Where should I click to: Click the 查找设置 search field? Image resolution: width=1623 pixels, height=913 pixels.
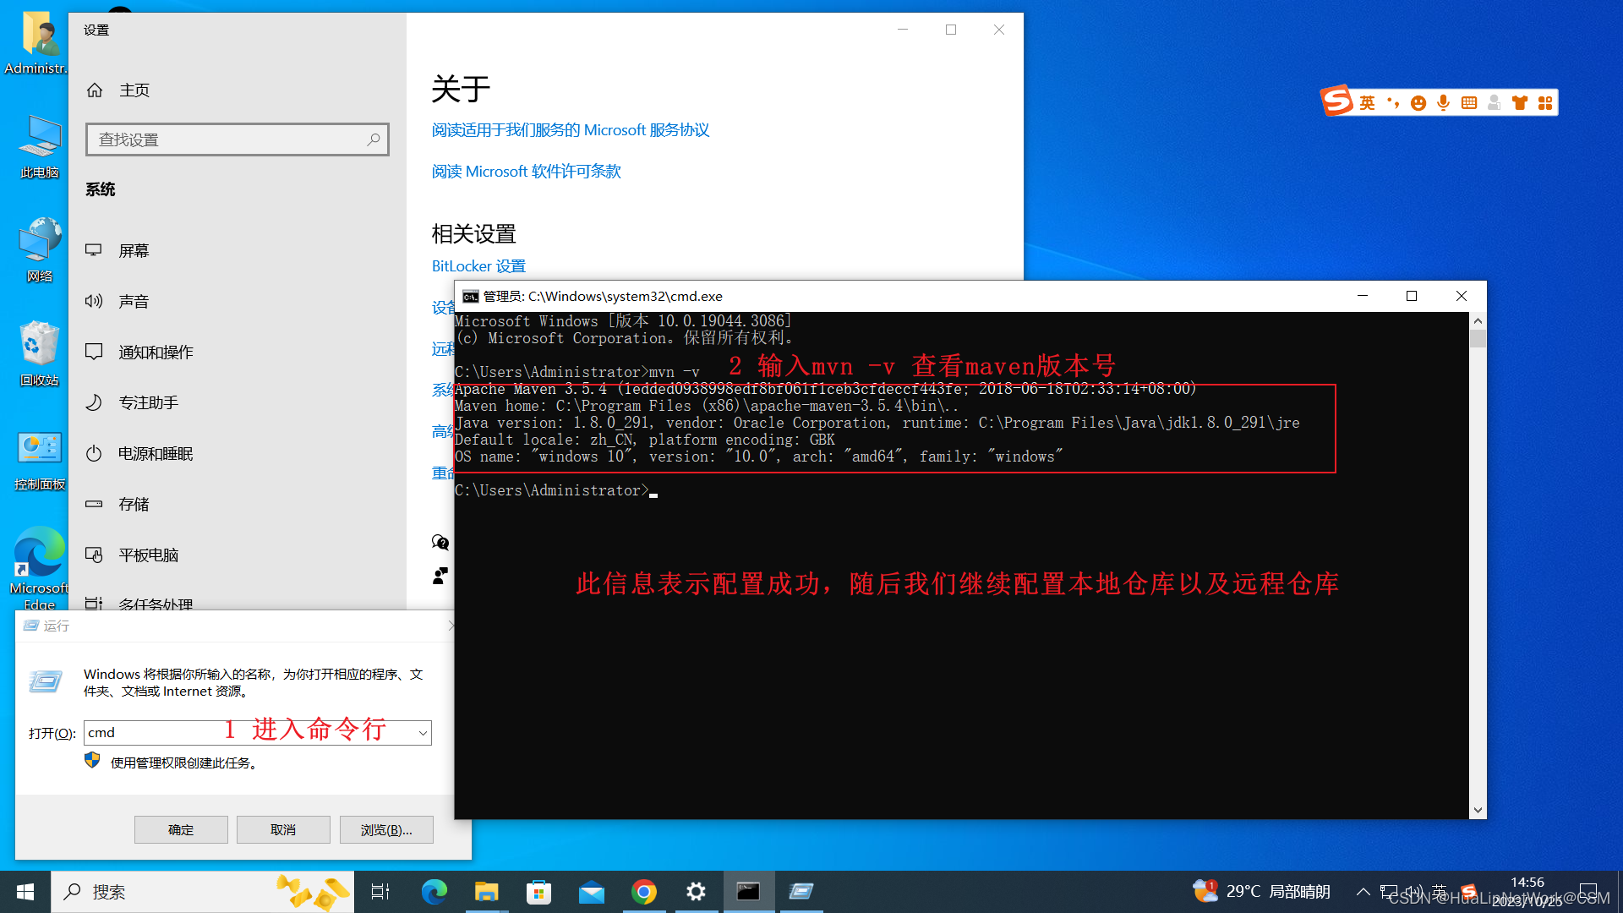(x=237, y=139)
